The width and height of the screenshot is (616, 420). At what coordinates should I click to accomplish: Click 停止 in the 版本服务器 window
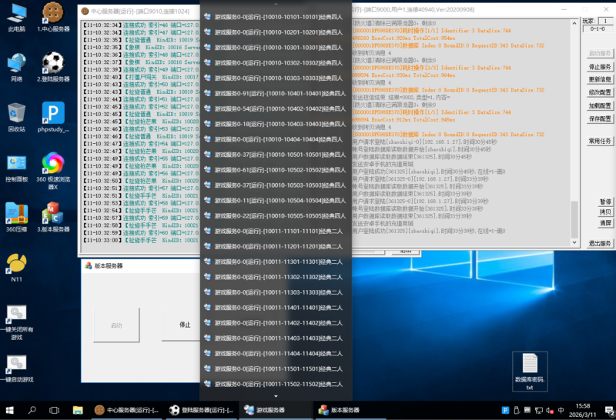pos(185,325)
